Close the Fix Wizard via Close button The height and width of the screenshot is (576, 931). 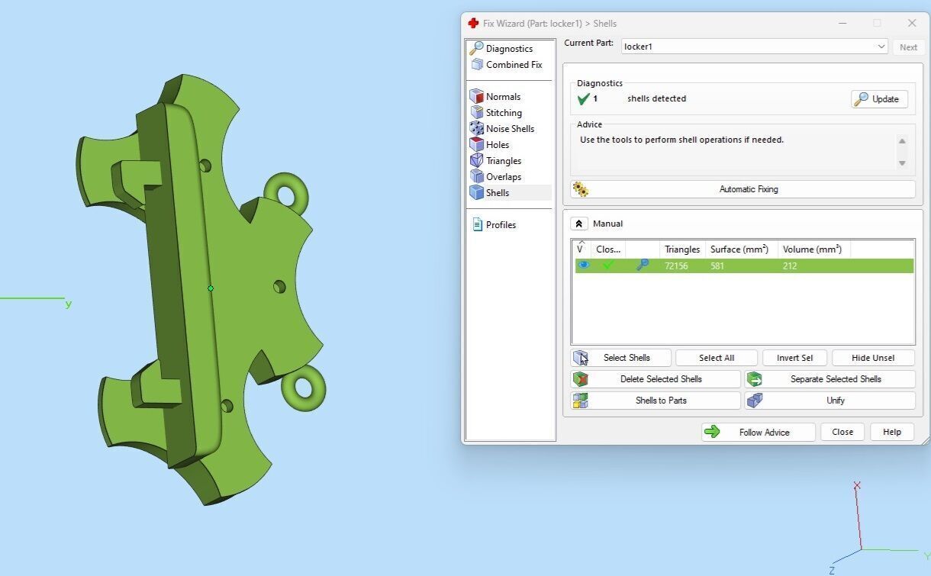tap(842, 433)
